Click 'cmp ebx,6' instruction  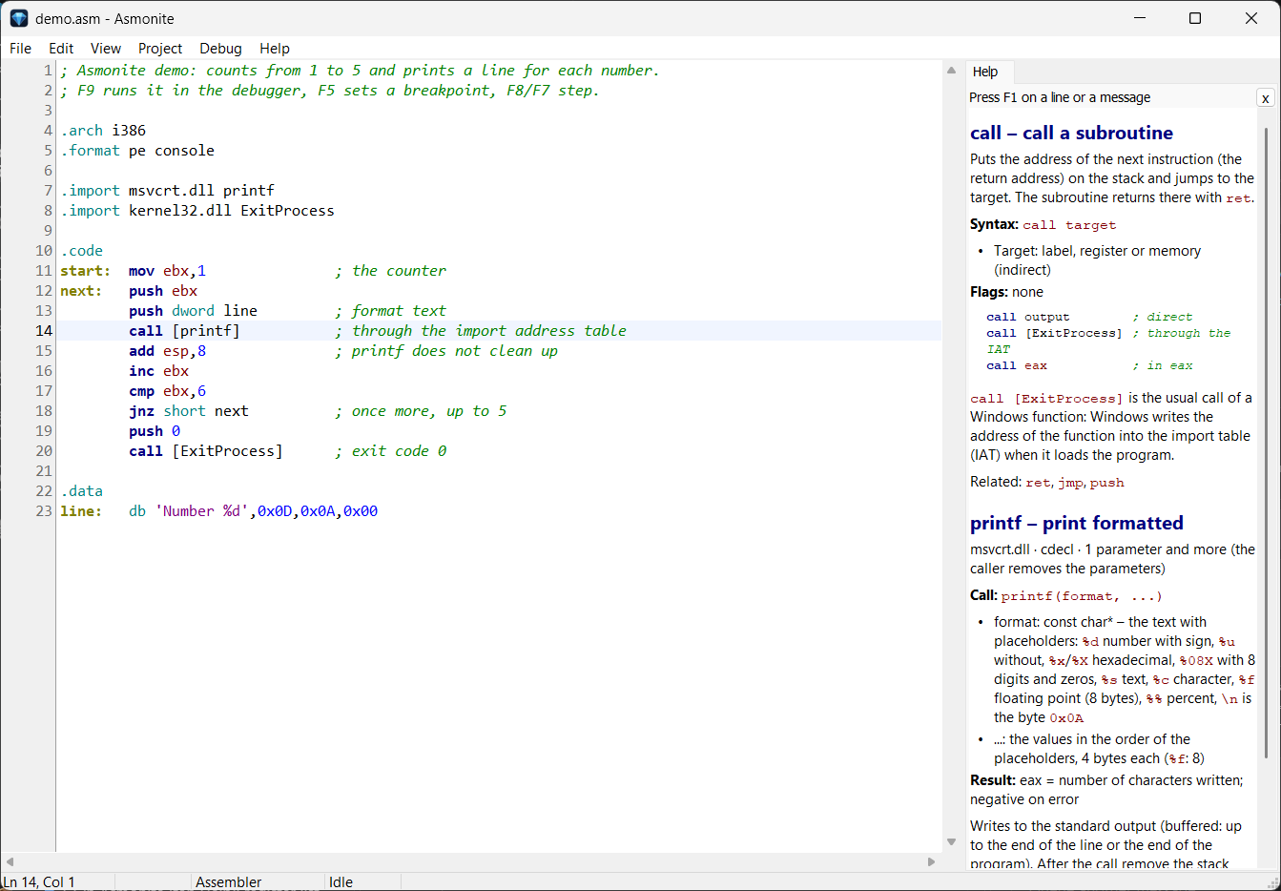tap(168, 391)
